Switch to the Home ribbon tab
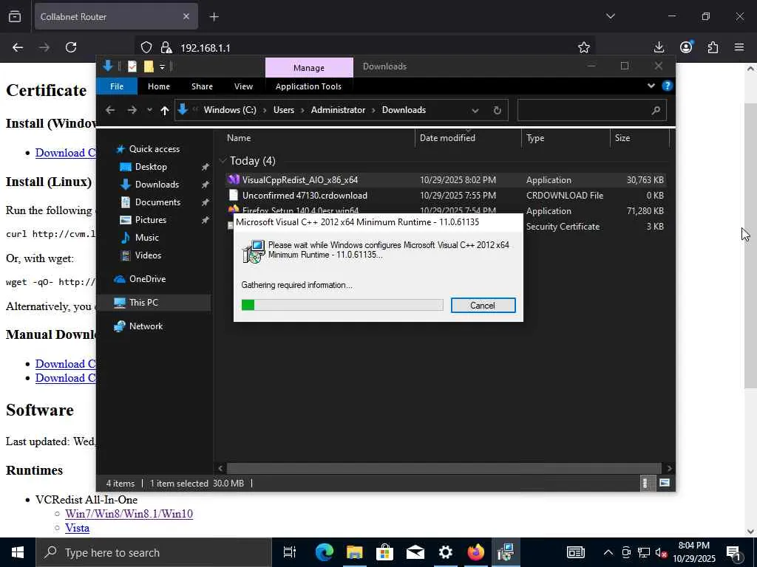The image size is (757, 567). tap(159, 86)
